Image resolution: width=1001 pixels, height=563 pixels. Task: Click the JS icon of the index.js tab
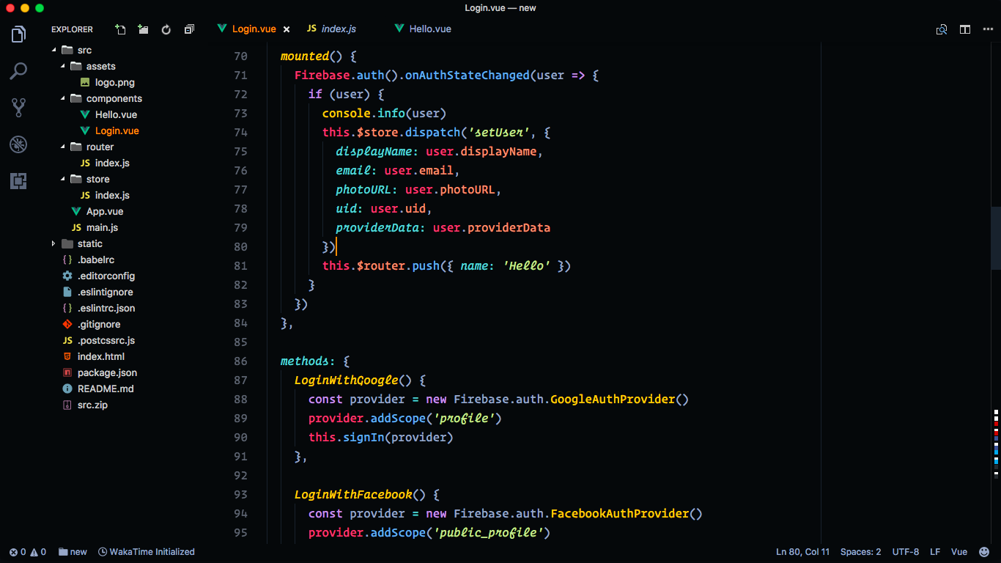(x=311, y=29)
